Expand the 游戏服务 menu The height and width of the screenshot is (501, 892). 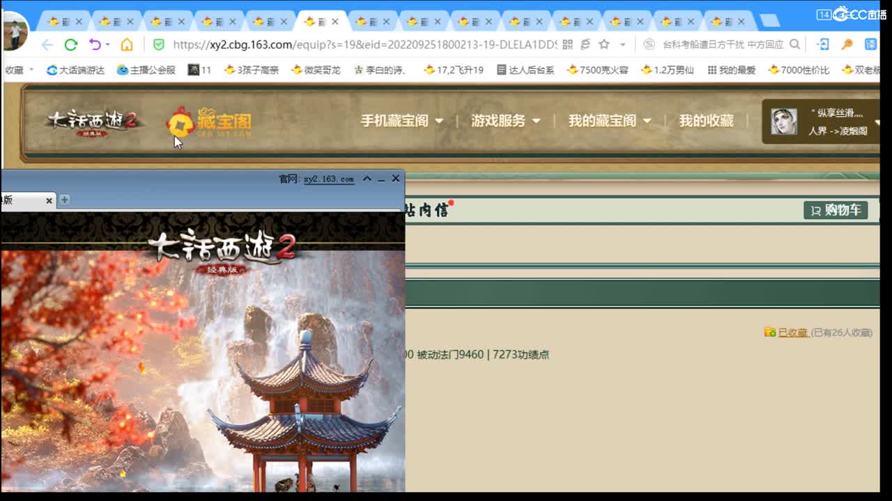point(505,120)
